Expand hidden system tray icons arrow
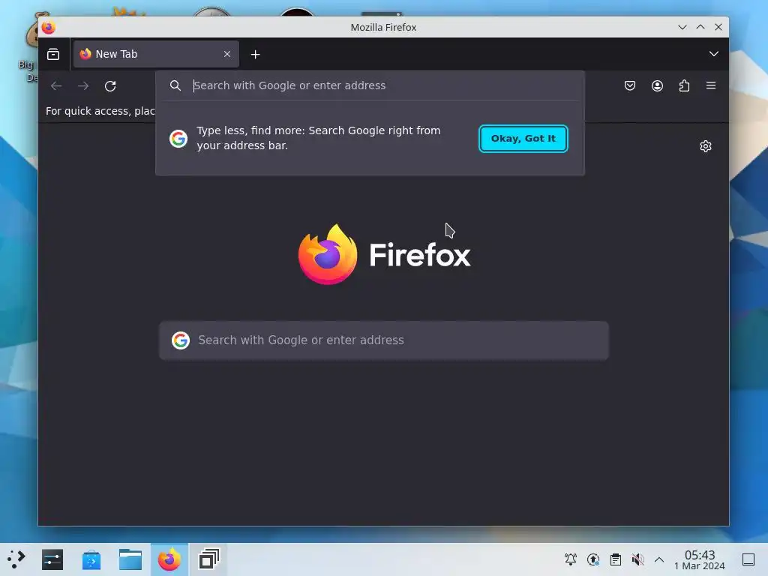 [x=659, y=559]
